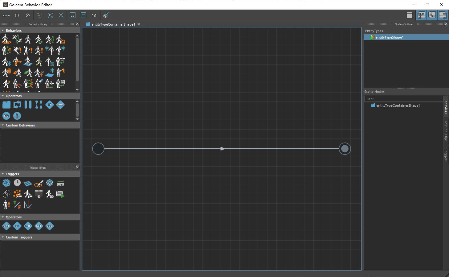Open the Behaviors vertical side tab

[446, 106]
